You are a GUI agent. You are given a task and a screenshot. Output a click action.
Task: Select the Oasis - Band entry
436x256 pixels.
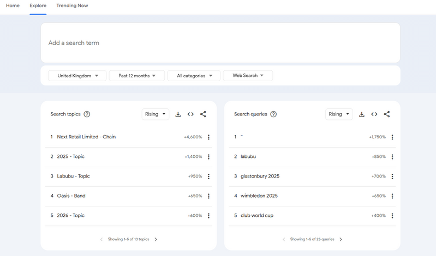tap(71, 196)
